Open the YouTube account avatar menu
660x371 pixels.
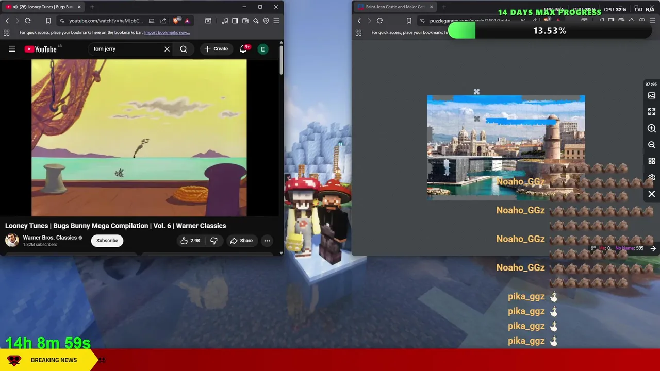[263, 49]
